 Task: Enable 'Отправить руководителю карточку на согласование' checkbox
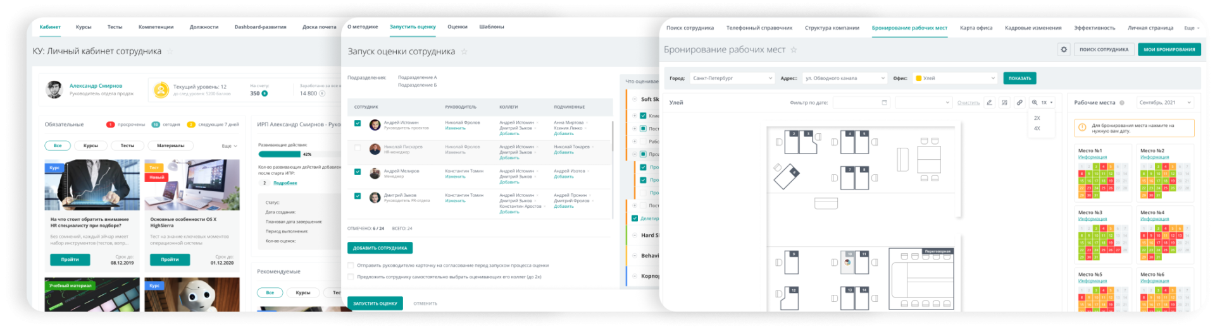click(x=351, y=265)
